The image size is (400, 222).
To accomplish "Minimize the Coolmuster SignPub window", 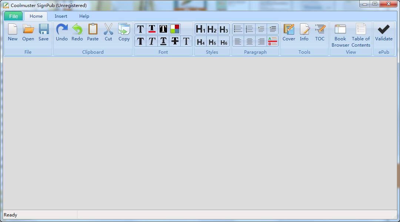I will pos(364,4).
